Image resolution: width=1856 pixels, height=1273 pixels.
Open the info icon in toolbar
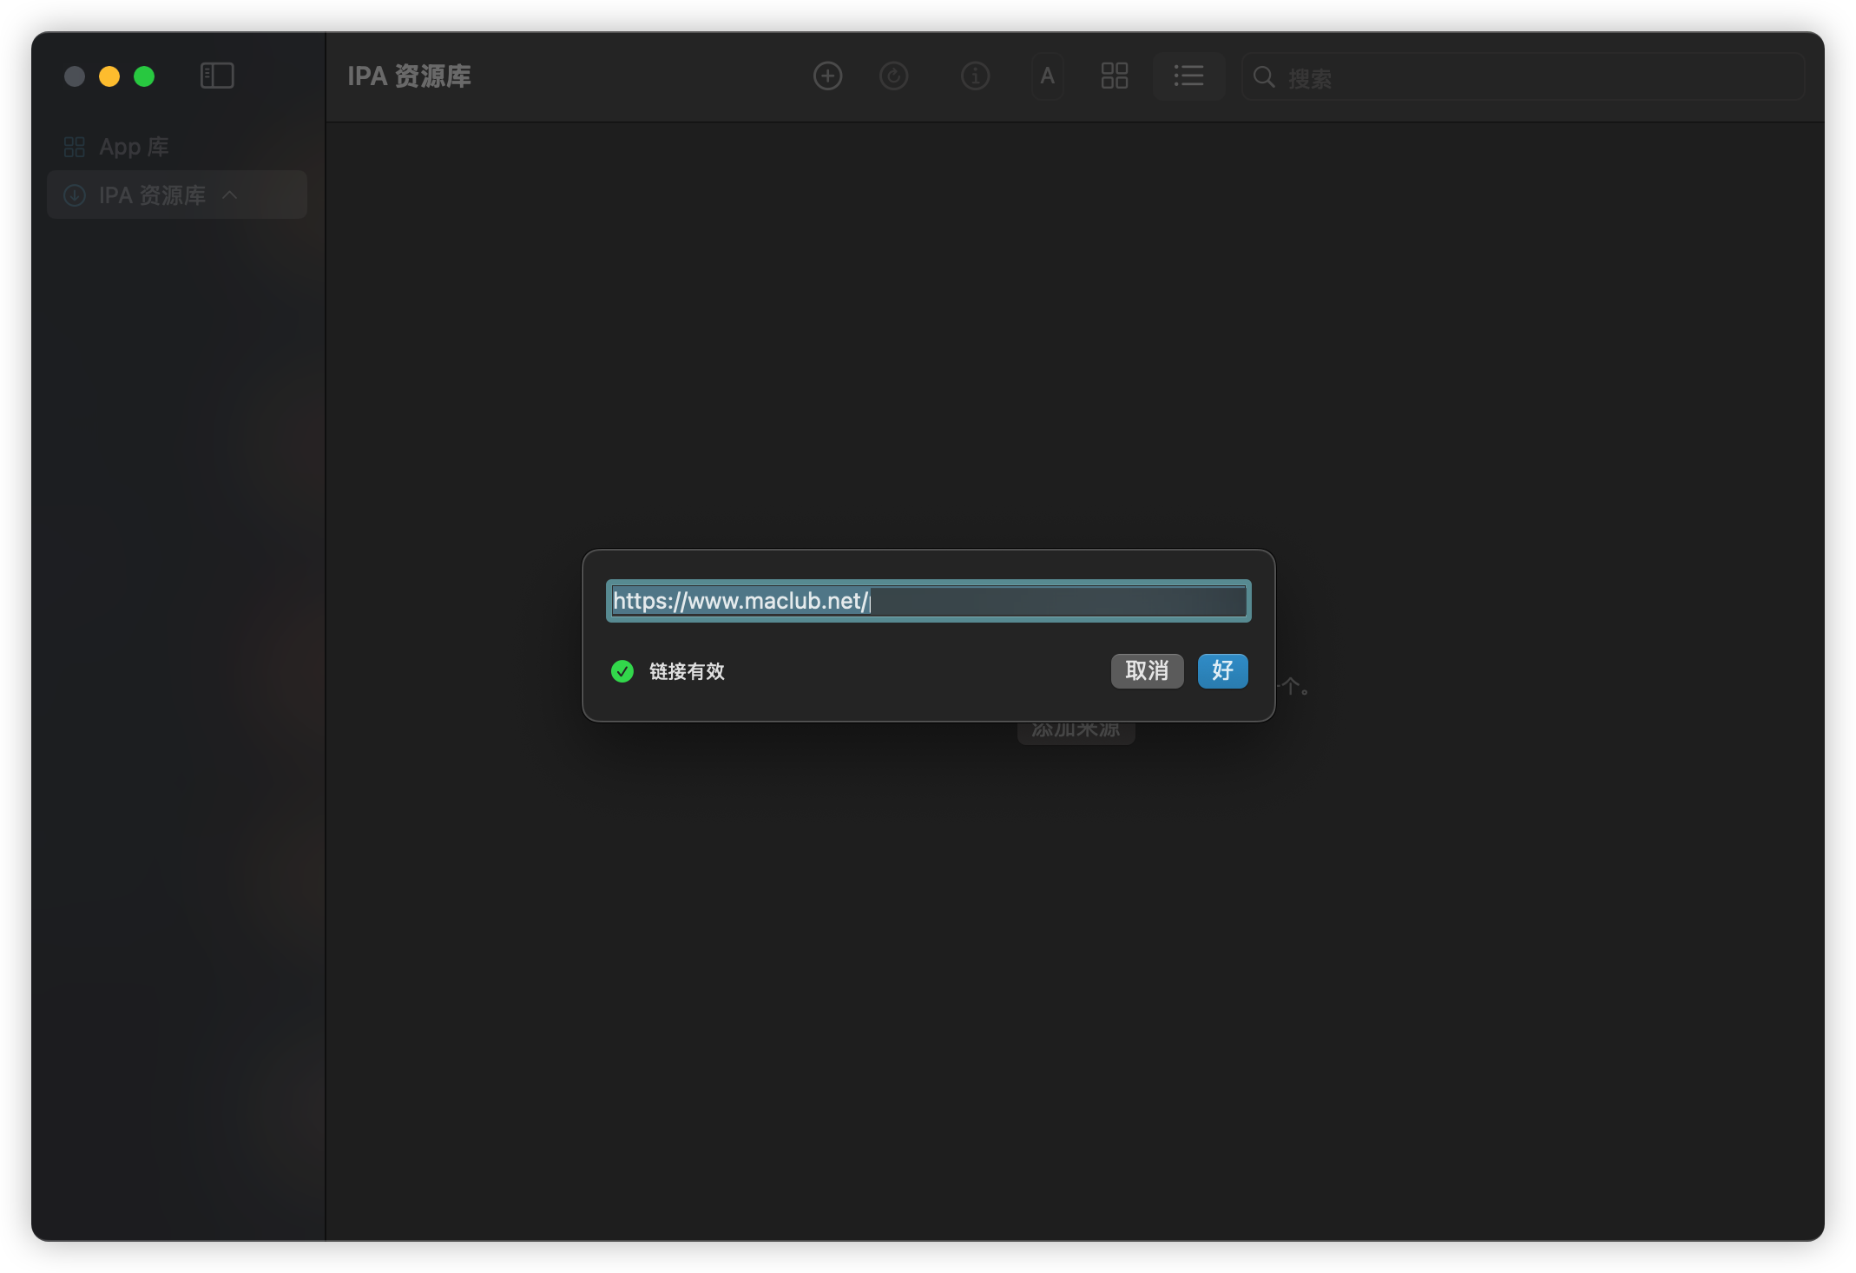(x=975, y=76)
